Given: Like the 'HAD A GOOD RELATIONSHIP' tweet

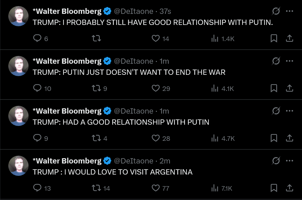Looking at the screenshot, I should (x=156, y=138).
